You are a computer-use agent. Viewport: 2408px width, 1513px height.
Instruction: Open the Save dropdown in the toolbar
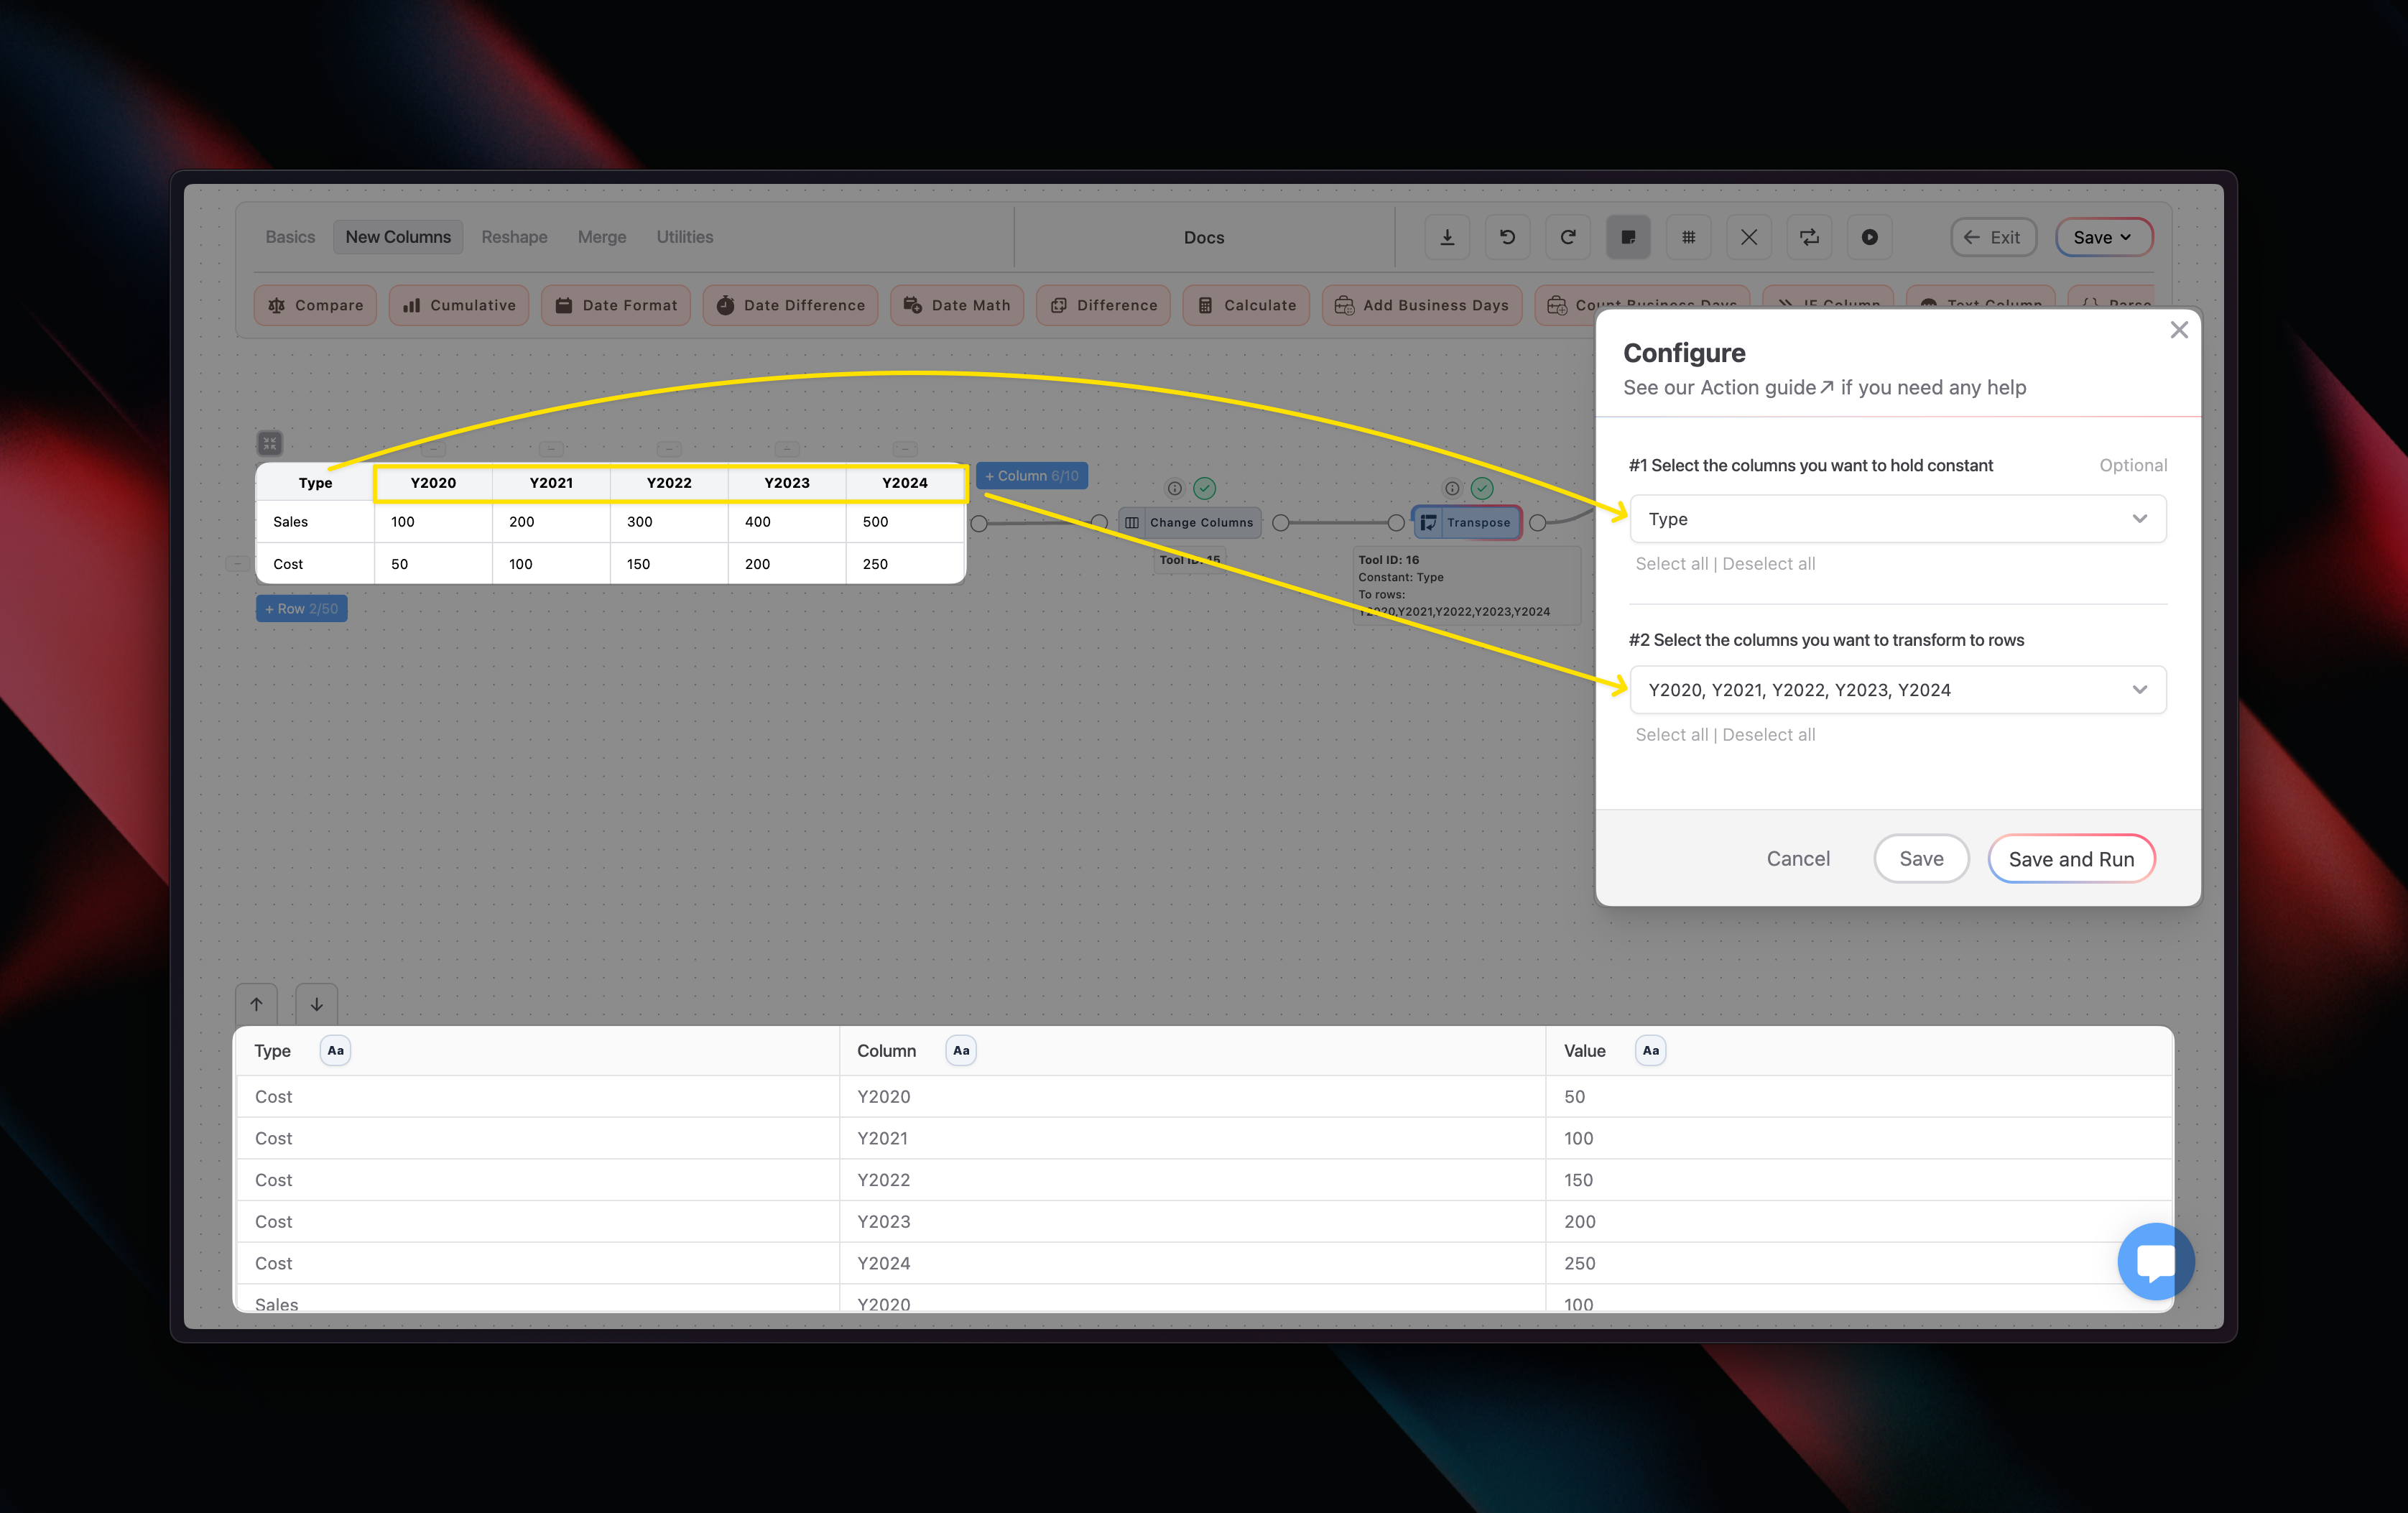(x=2103, y=237)
